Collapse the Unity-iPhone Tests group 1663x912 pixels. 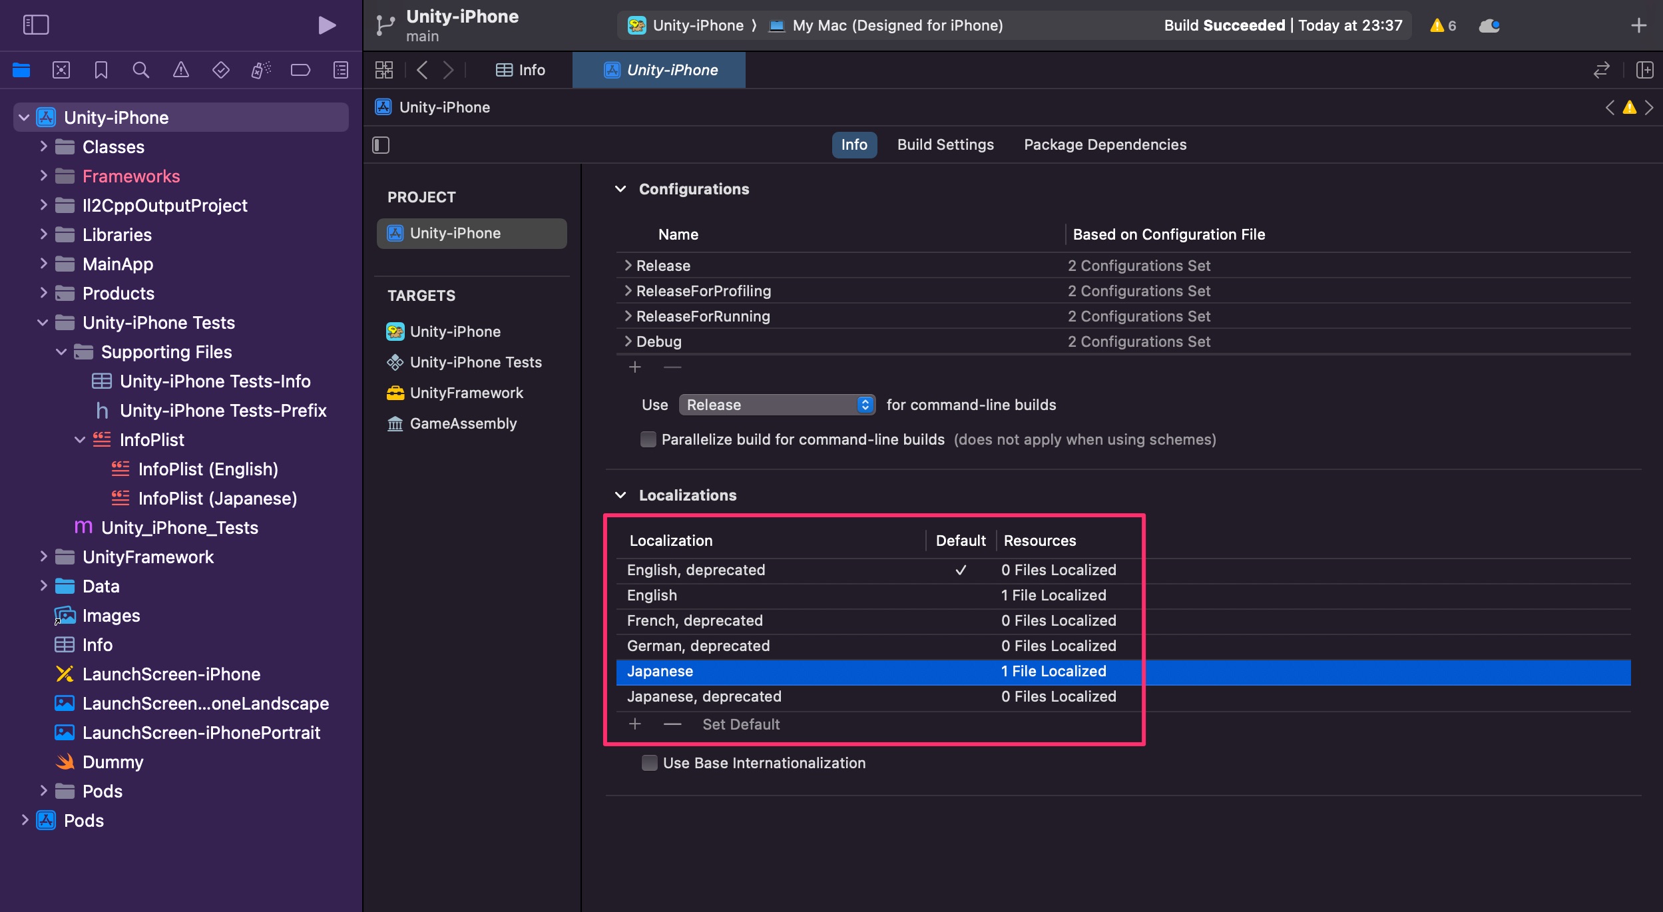click(43, 323)
